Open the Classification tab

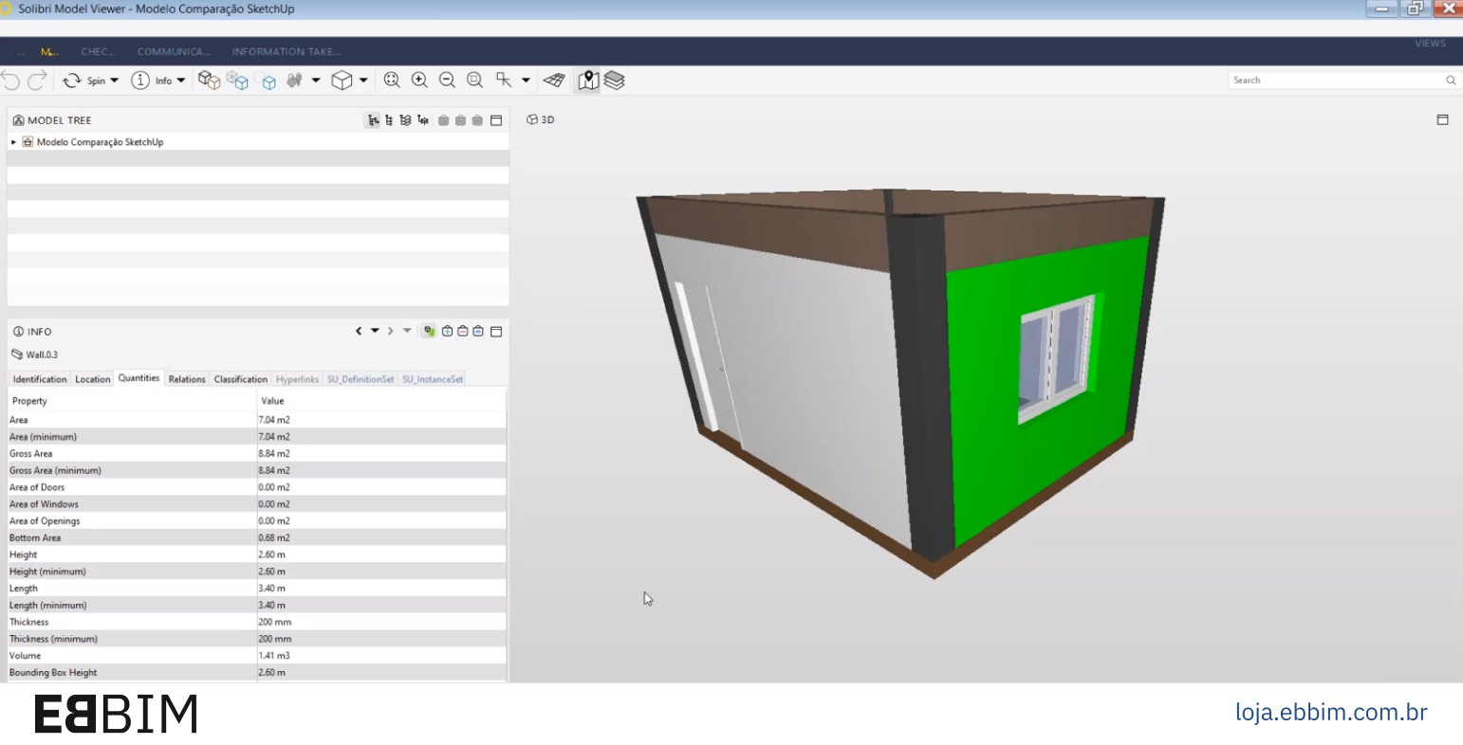coord(241,379)
